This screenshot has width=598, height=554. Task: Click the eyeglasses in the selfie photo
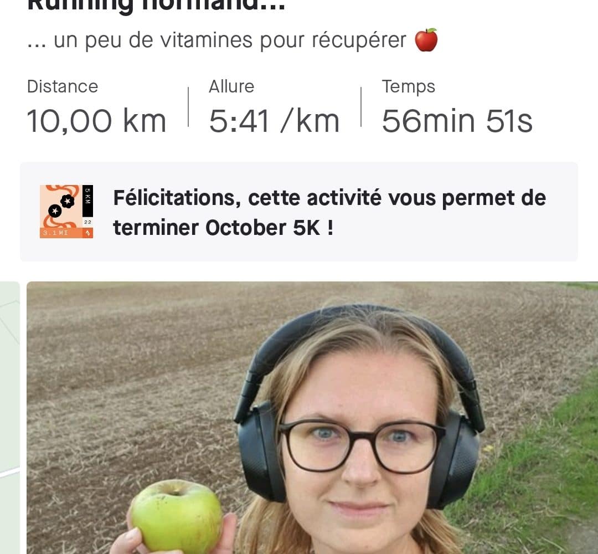point(361,445)
